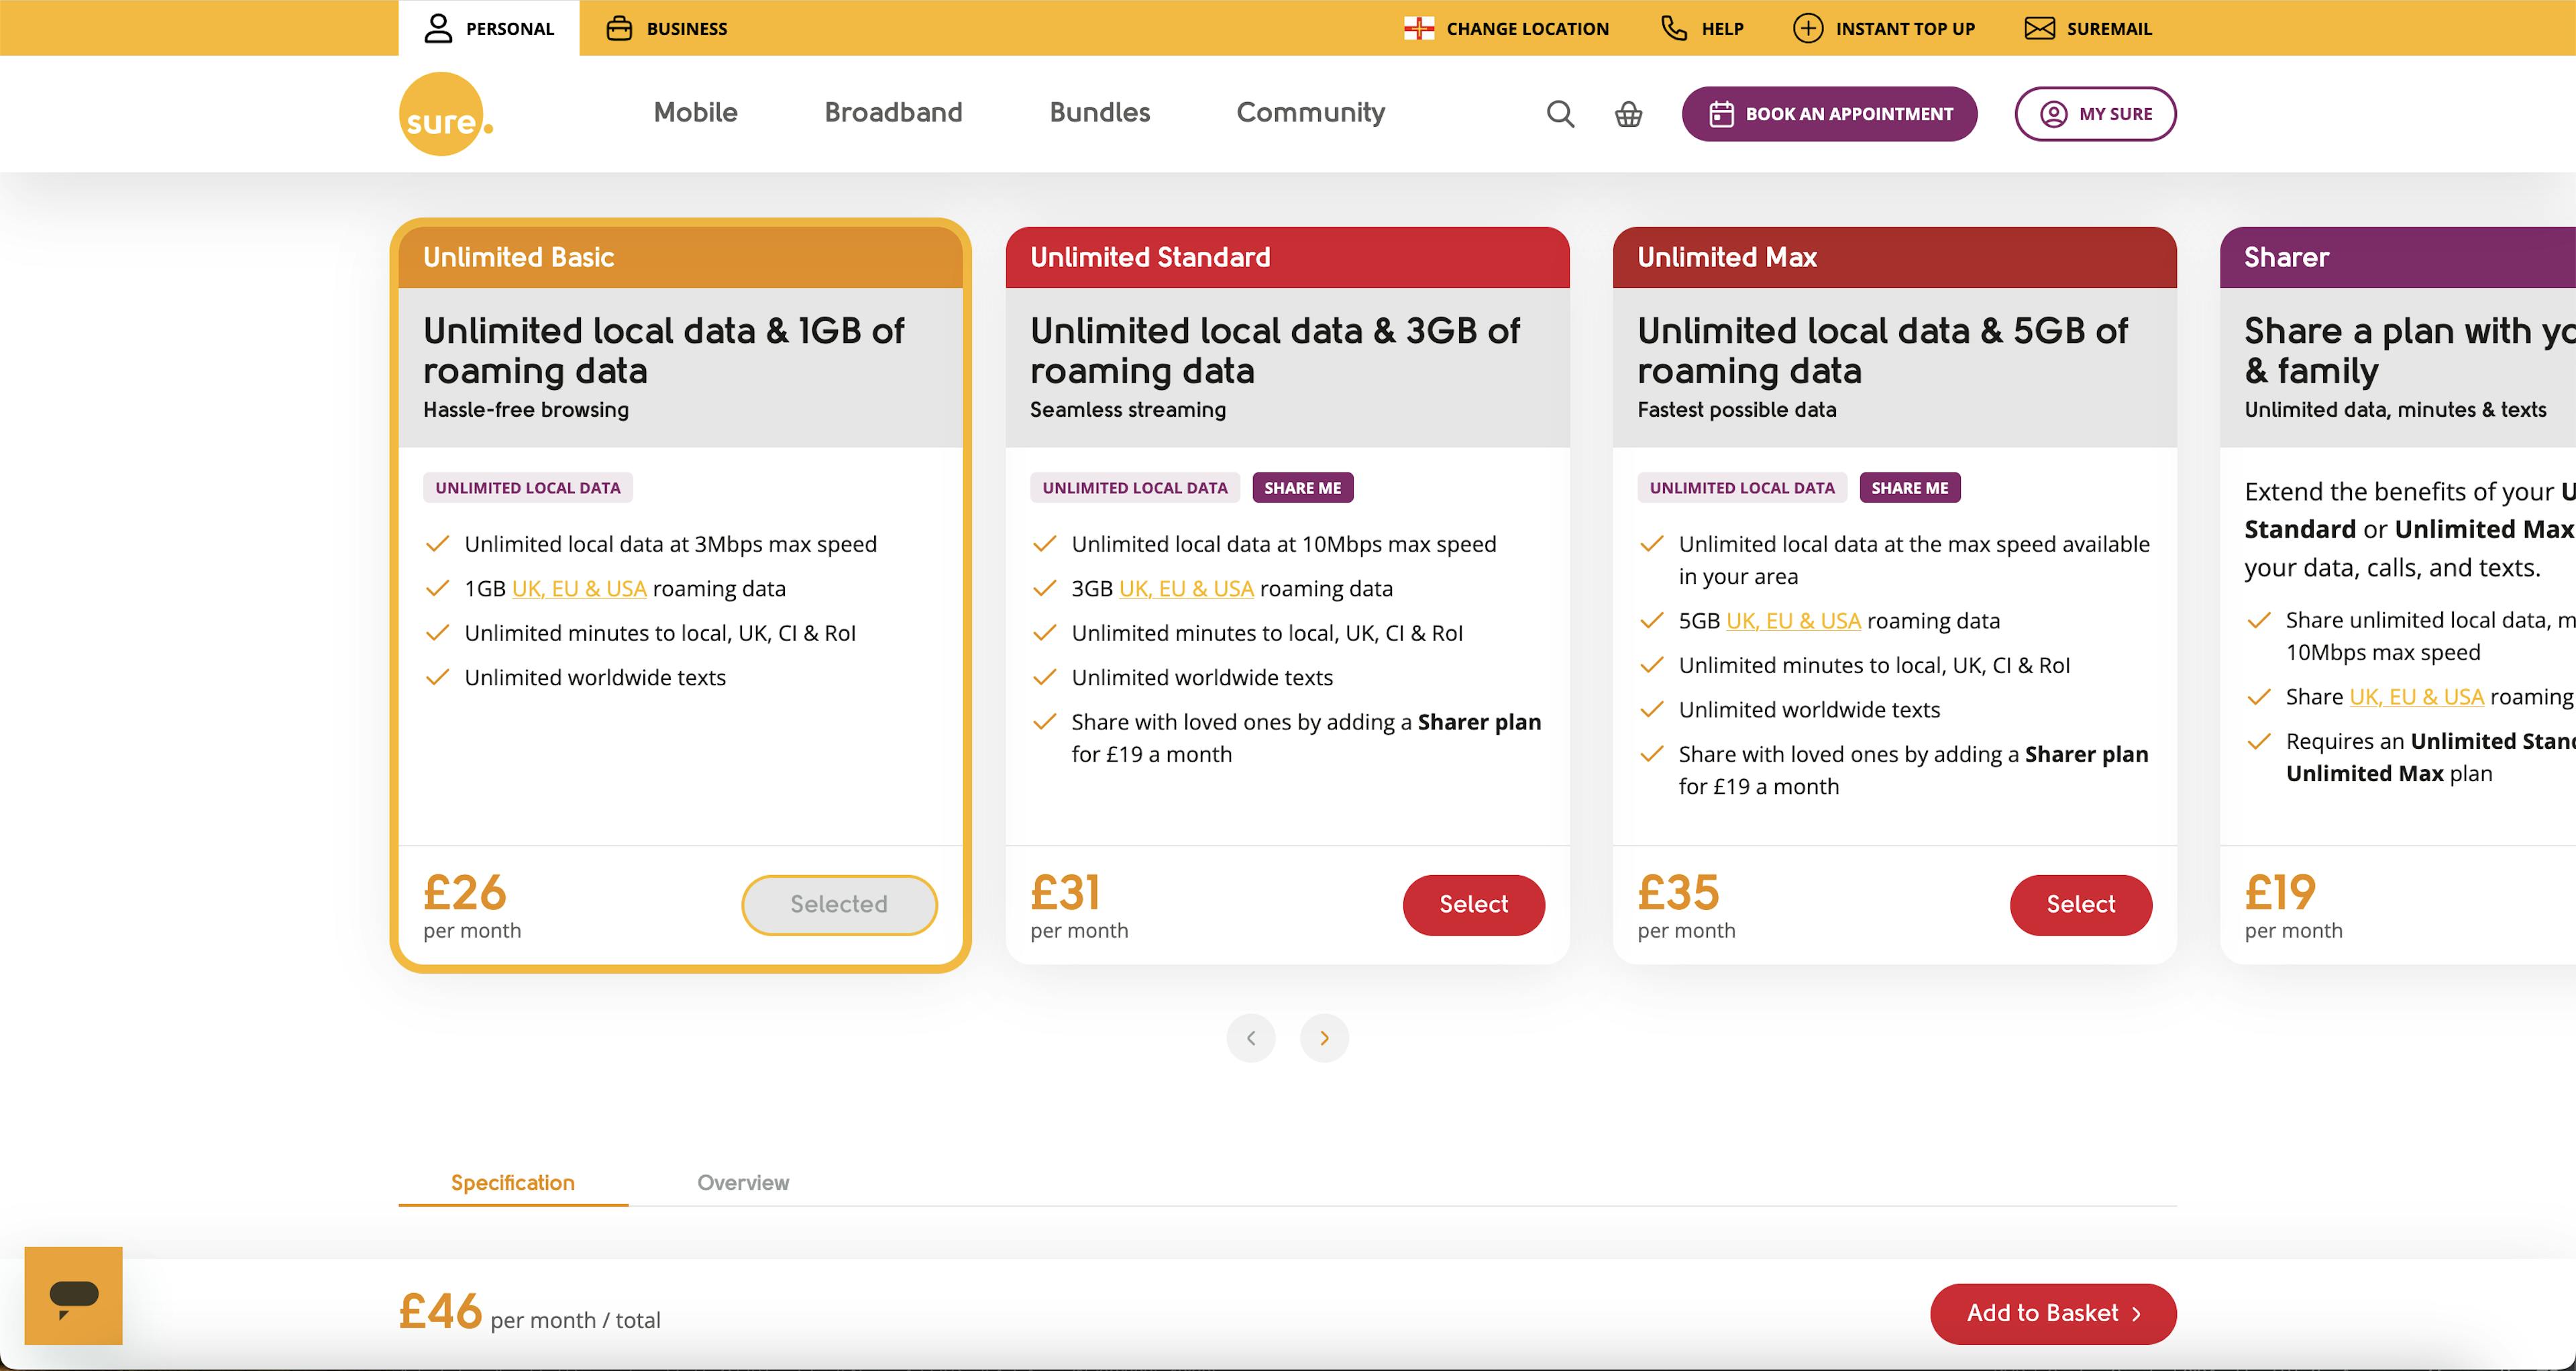
Task: Show next plans with right carousel arrow
Action: pos(1324,1038)
